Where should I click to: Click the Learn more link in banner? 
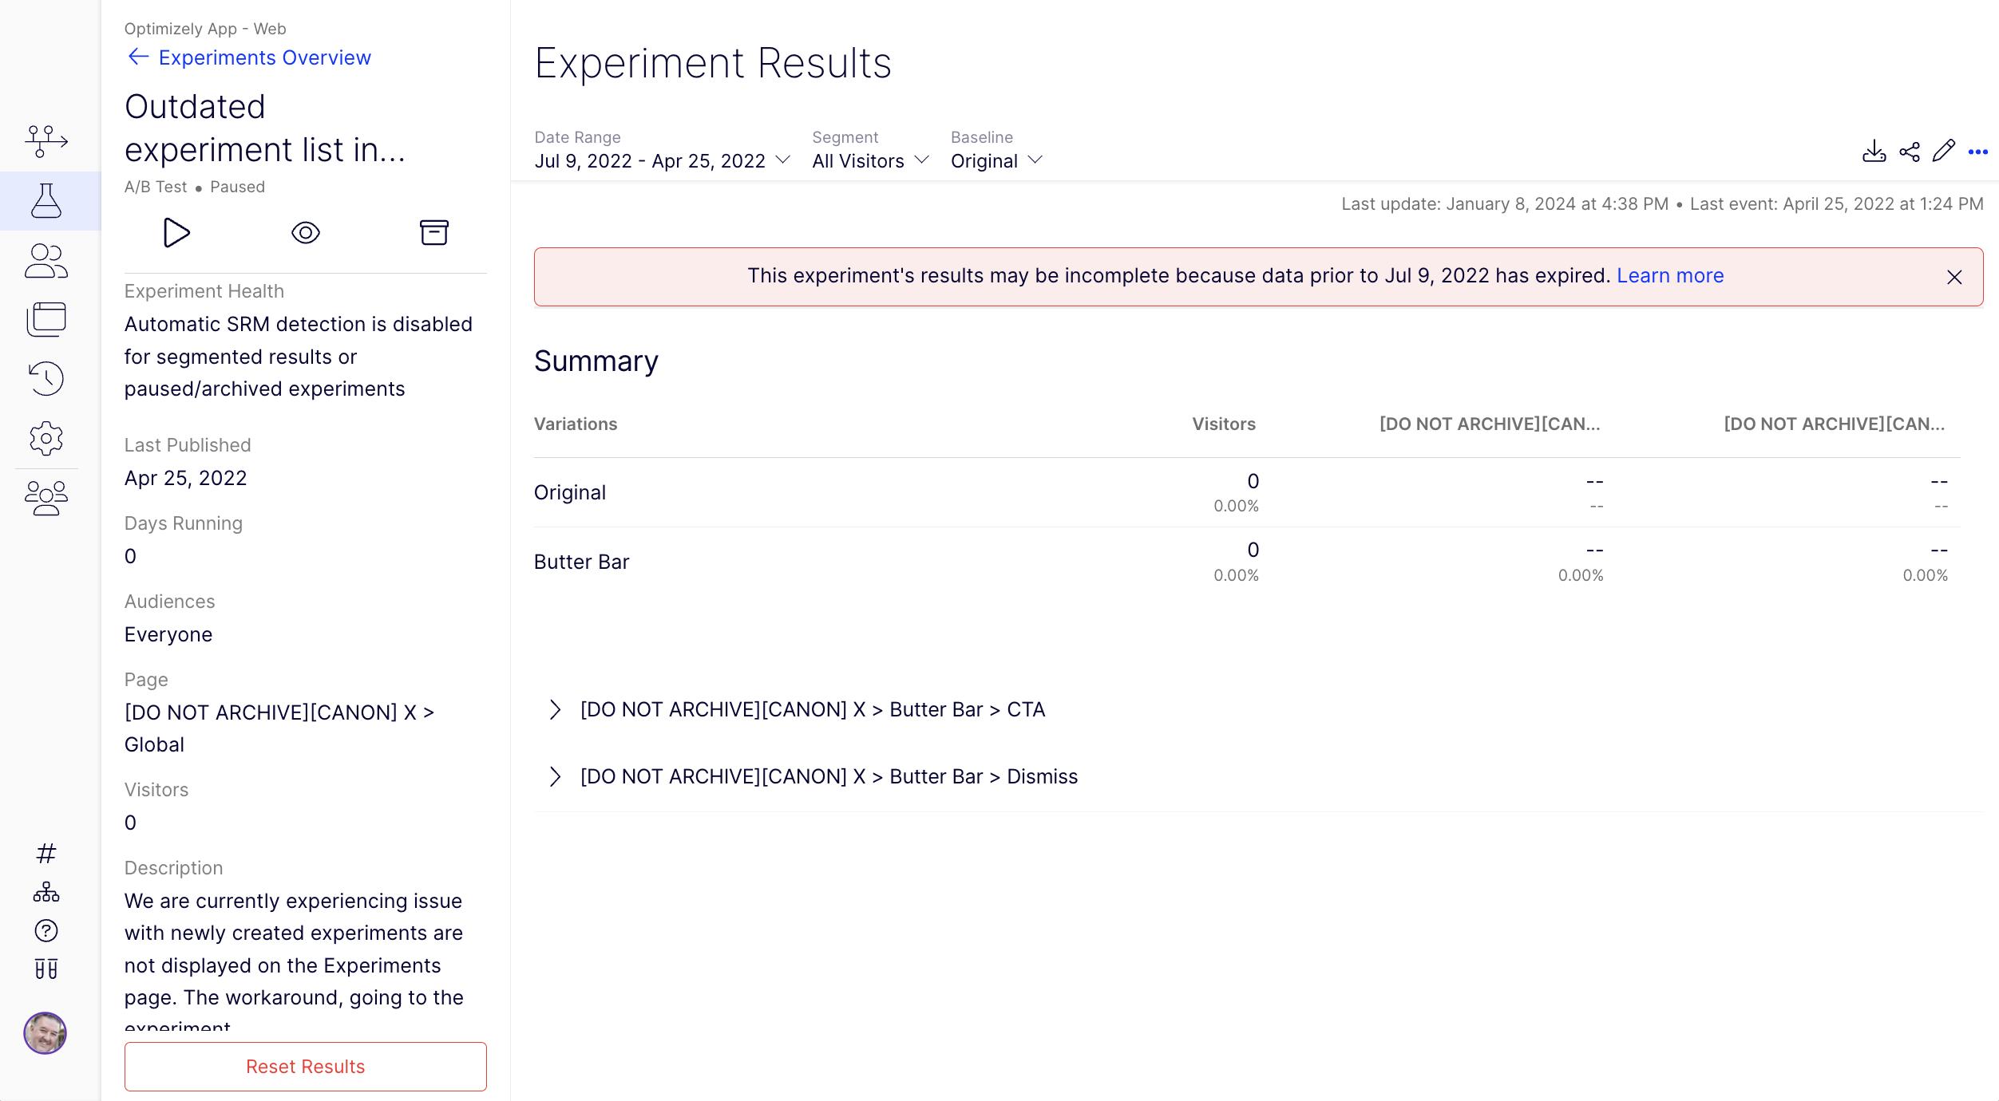point(1670,275)
